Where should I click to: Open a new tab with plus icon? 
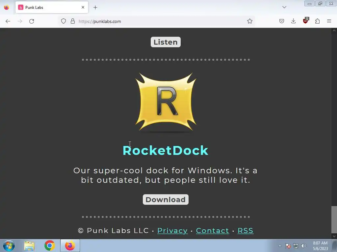95,8
